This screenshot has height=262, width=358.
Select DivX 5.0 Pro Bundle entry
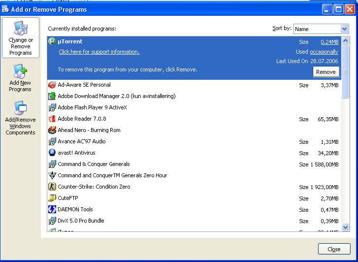[194, 221]
